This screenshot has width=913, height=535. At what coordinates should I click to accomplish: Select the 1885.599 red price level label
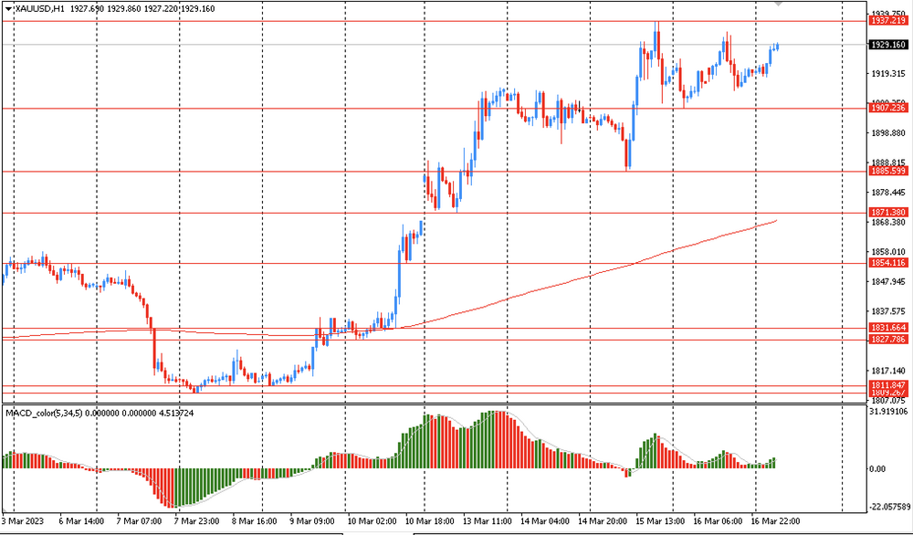pyautogui.click(x=888, y=171)
